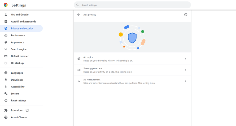Open the help question mark icon

click(x=186, y=15)
